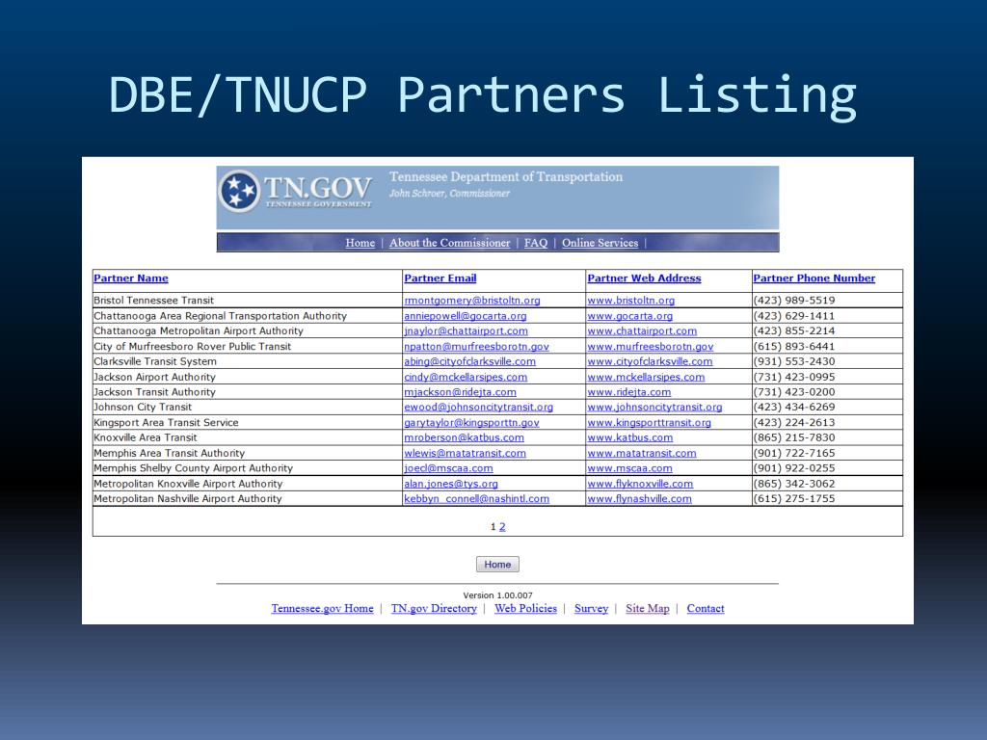The height and width of the screenshot is (740, 987).
Task: Visit www.cityofclarksville.com website link
Action: click(x=650, y=362)
